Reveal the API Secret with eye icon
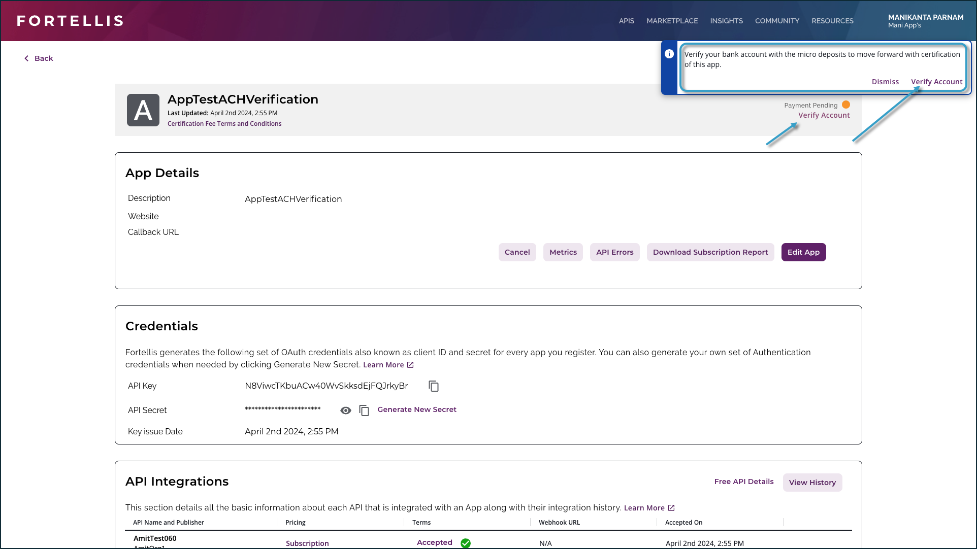This screenshot has width=977, height=549. click(x=346, y=410)
